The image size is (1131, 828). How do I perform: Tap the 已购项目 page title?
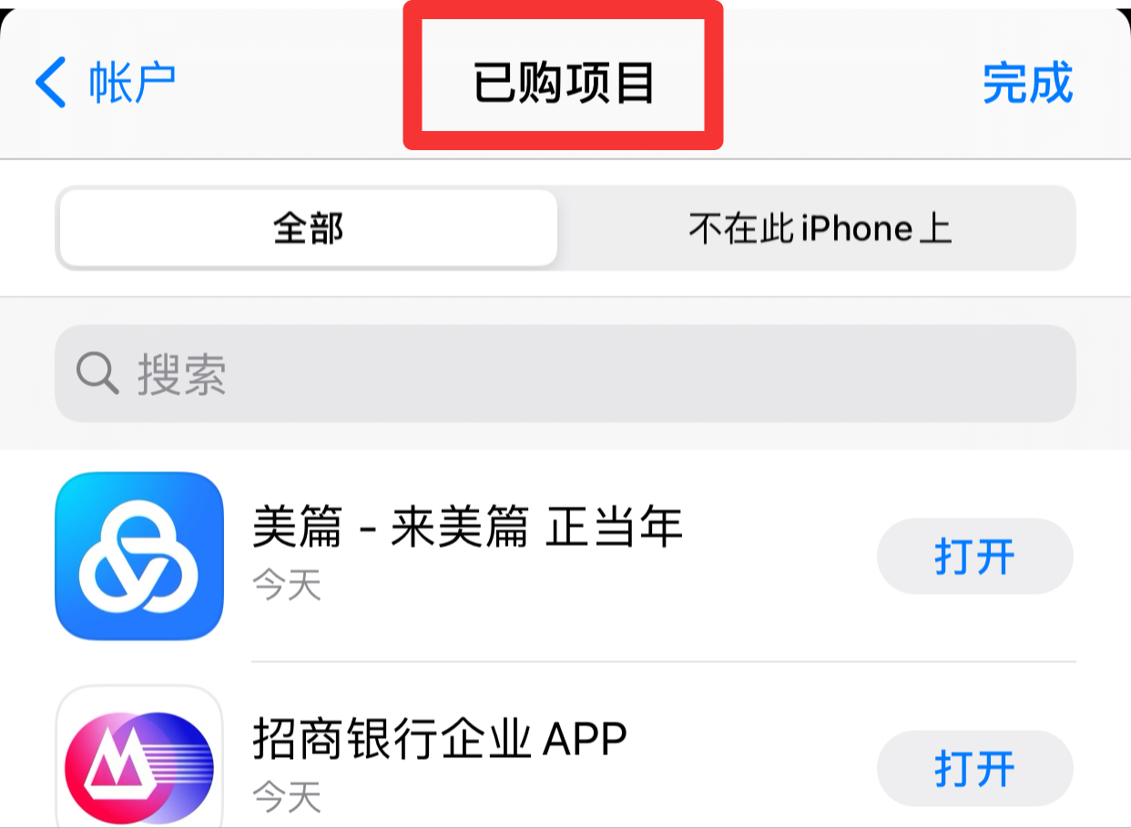click(564, 83)
